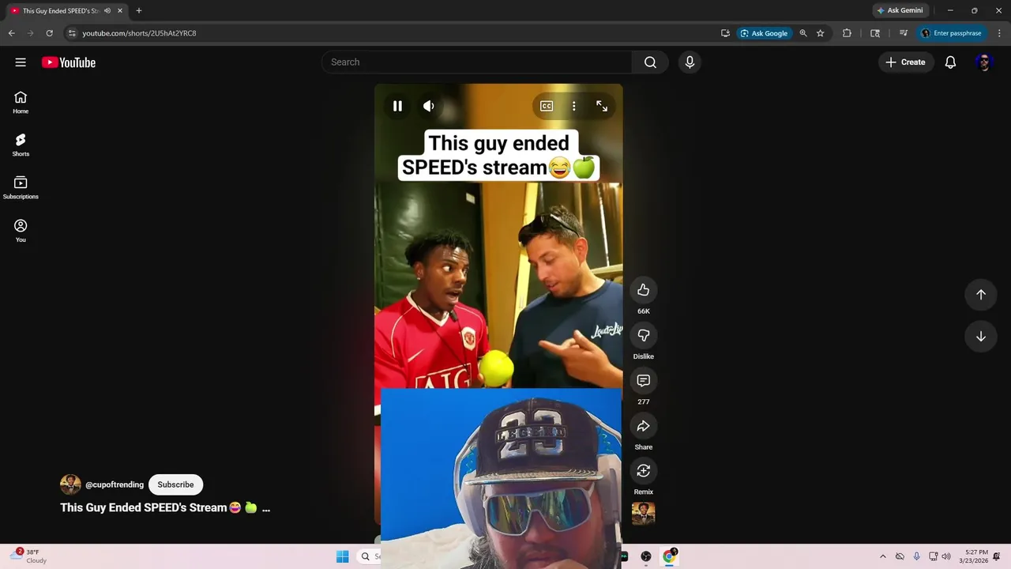Show hidden system tray icons

click(x=883, y=557)
